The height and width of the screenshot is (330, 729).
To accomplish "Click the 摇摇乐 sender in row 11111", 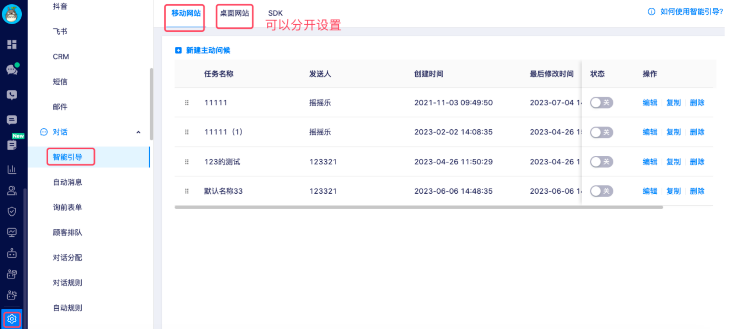I will click(320, 103).
